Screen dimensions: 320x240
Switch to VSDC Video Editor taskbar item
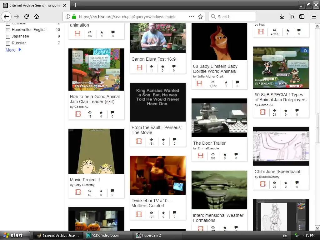coord(109,235)
